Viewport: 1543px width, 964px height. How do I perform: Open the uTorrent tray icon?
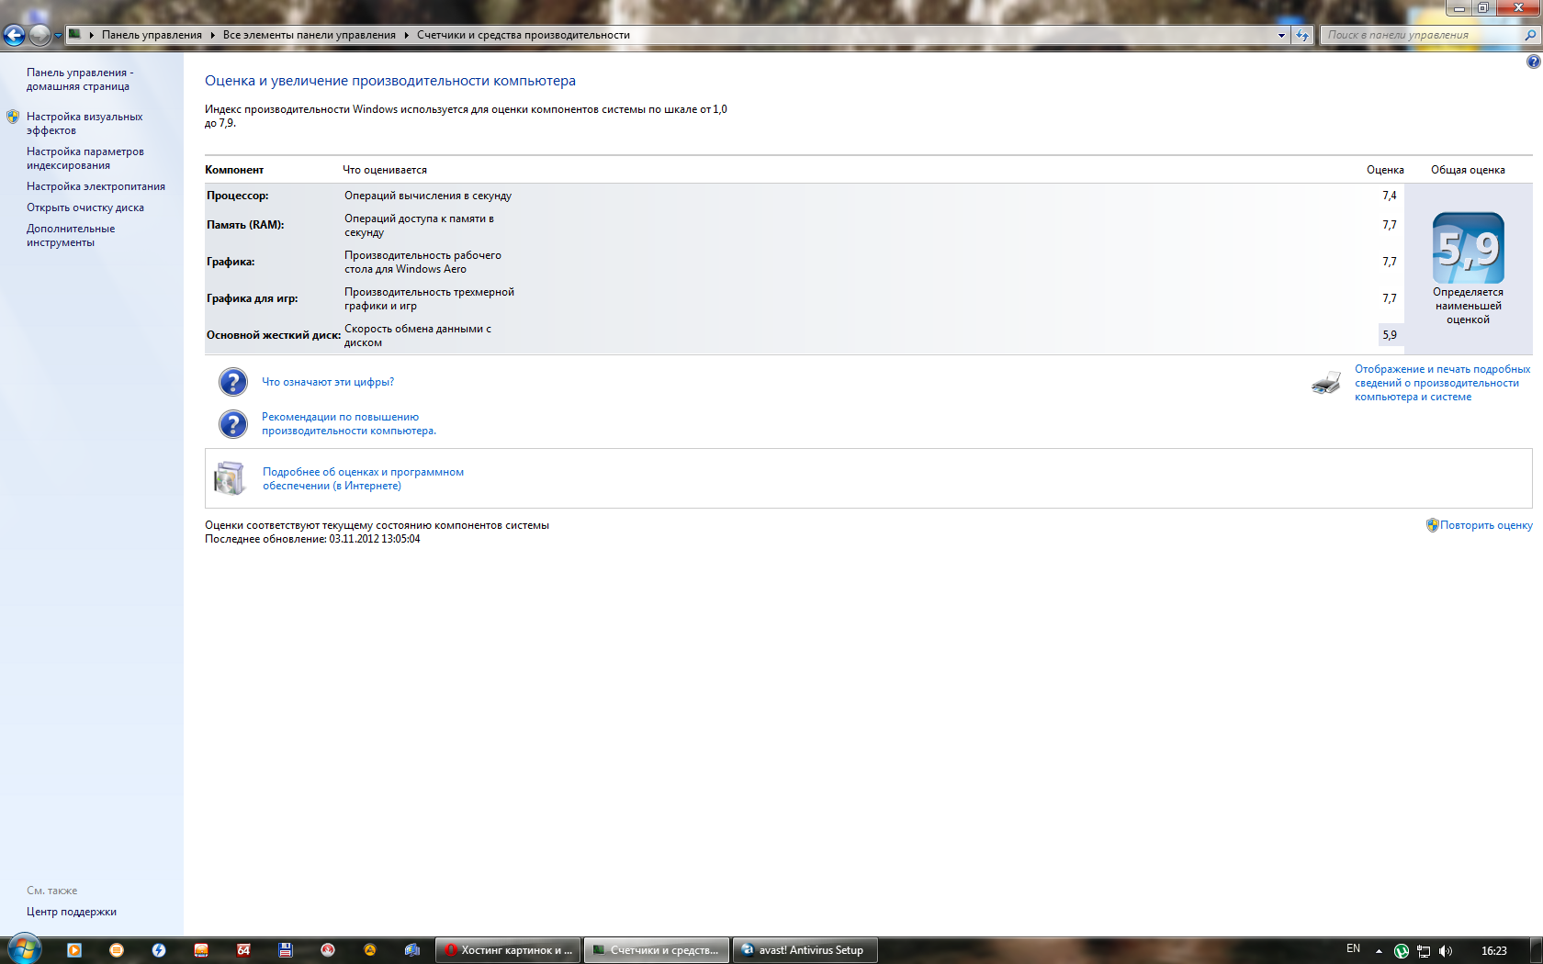pos(1401,950)
